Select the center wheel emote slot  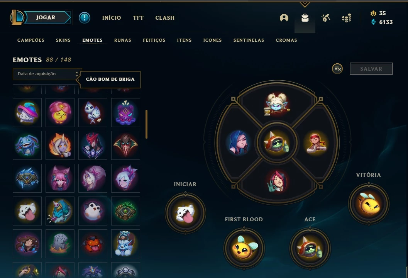tap(277, 142)
